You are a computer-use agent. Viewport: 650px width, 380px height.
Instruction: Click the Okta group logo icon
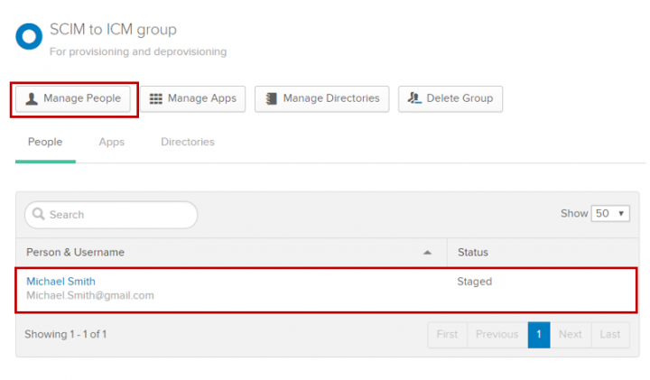29,36
